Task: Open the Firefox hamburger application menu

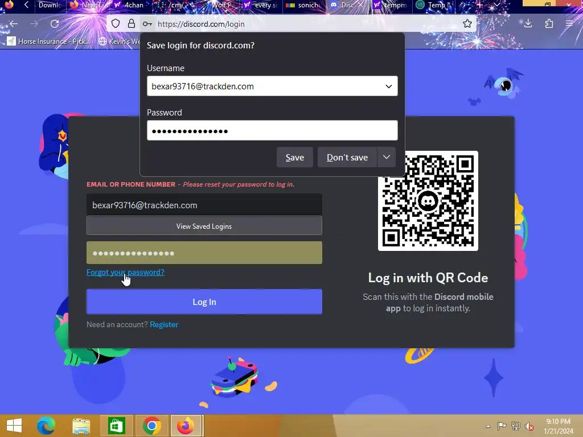Action: (x=569, y=24)
